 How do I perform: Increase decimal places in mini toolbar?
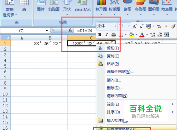coord(153,35)
